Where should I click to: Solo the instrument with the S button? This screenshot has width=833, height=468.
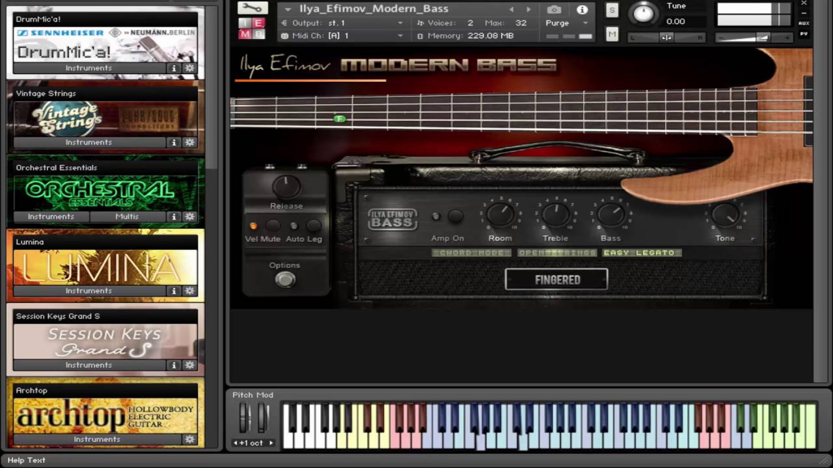coord(612,10)
